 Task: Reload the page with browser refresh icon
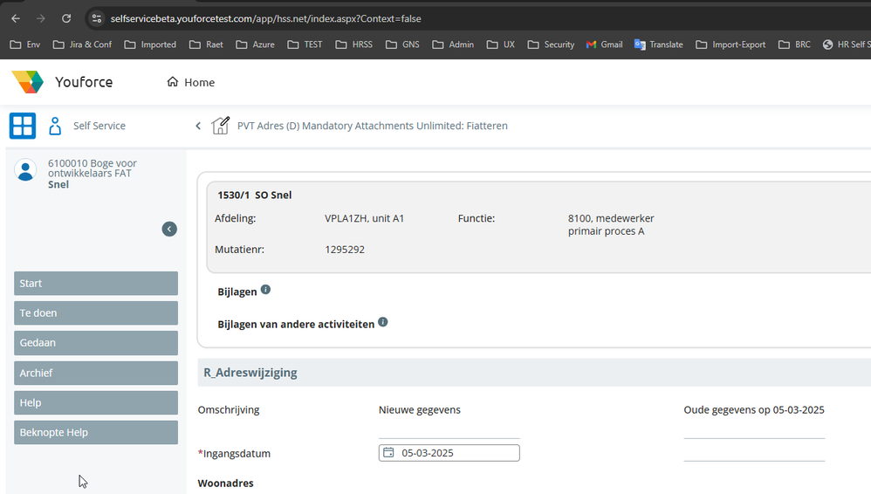point(66,18)
